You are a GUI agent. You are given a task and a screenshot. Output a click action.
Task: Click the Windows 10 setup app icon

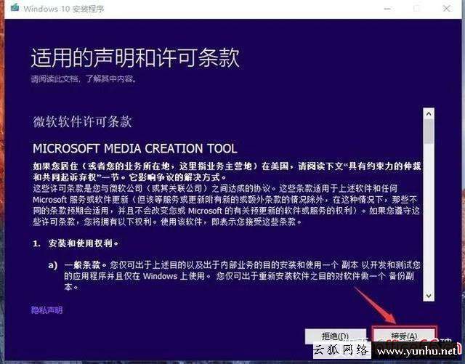[15, 7]
